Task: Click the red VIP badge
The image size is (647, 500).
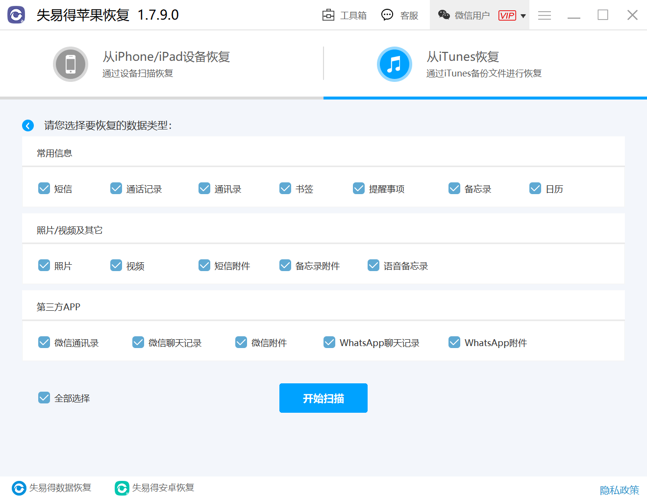Action: (507, 16)
